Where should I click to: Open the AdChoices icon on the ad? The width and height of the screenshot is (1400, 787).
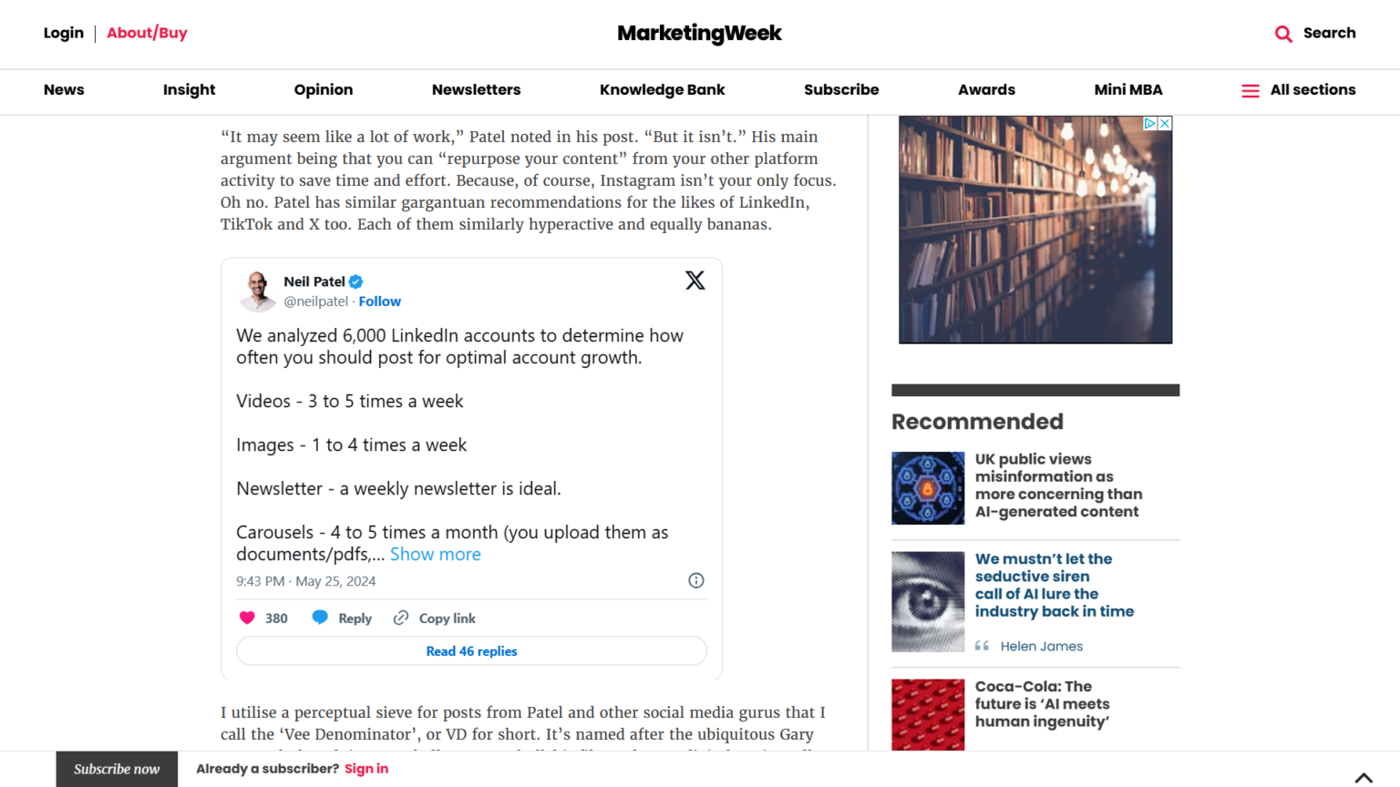[1148, 123]
